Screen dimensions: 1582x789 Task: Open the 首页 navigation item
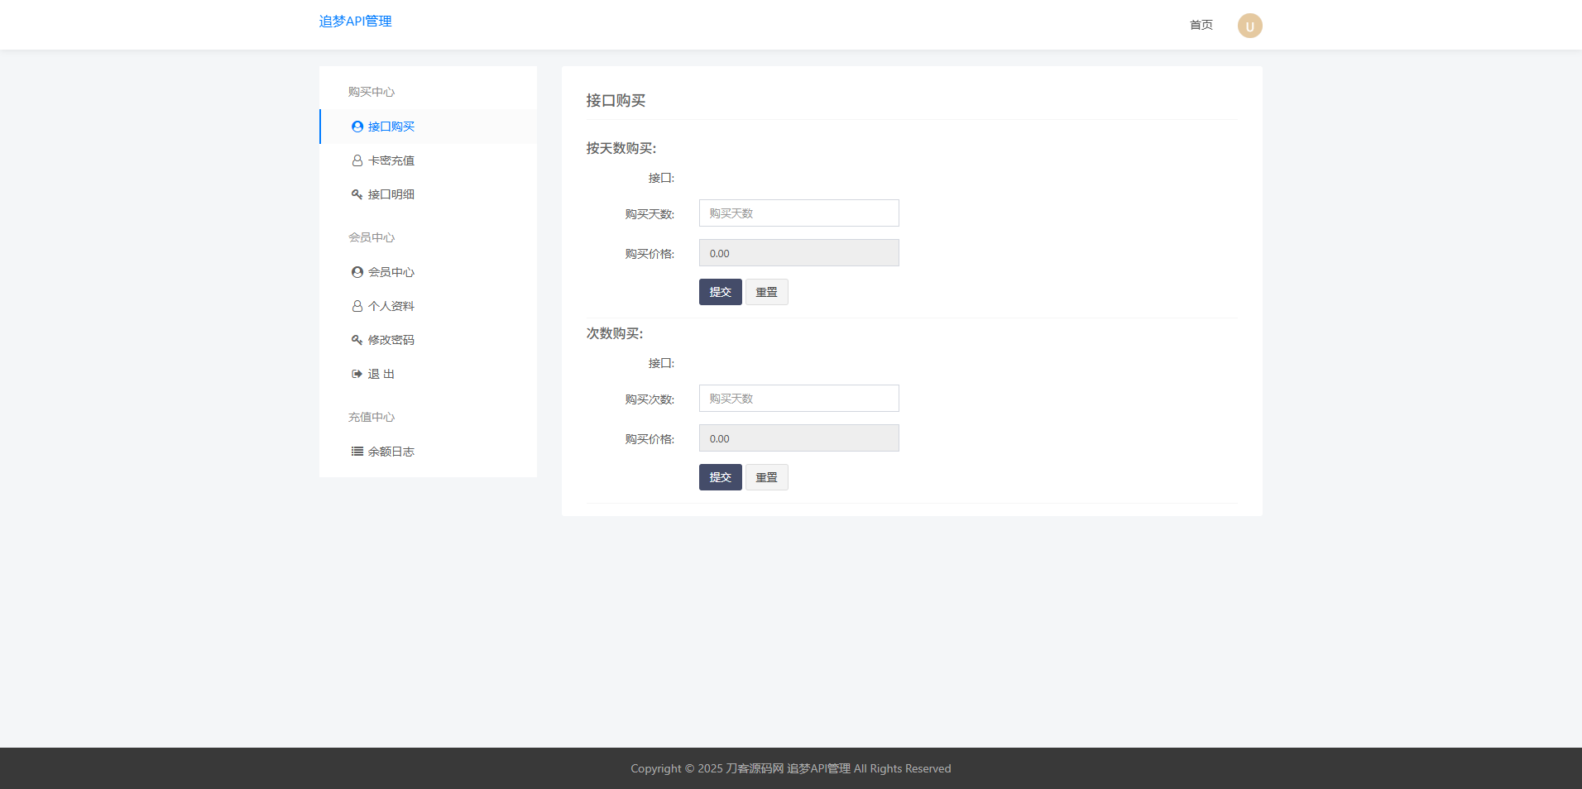(1200, 25)
